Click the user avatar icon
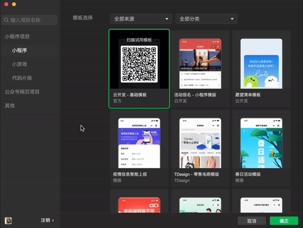The height and width of the screenshot is (228, 303). [x=8, y=220]
